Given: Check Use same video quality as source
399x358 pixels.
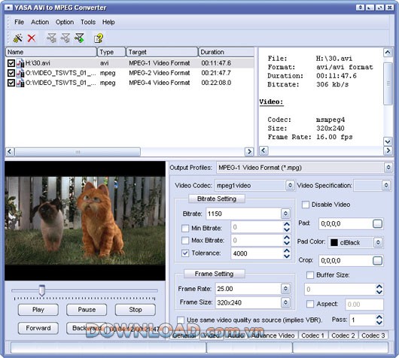Looking at the screenshot, I should point(181,320).
